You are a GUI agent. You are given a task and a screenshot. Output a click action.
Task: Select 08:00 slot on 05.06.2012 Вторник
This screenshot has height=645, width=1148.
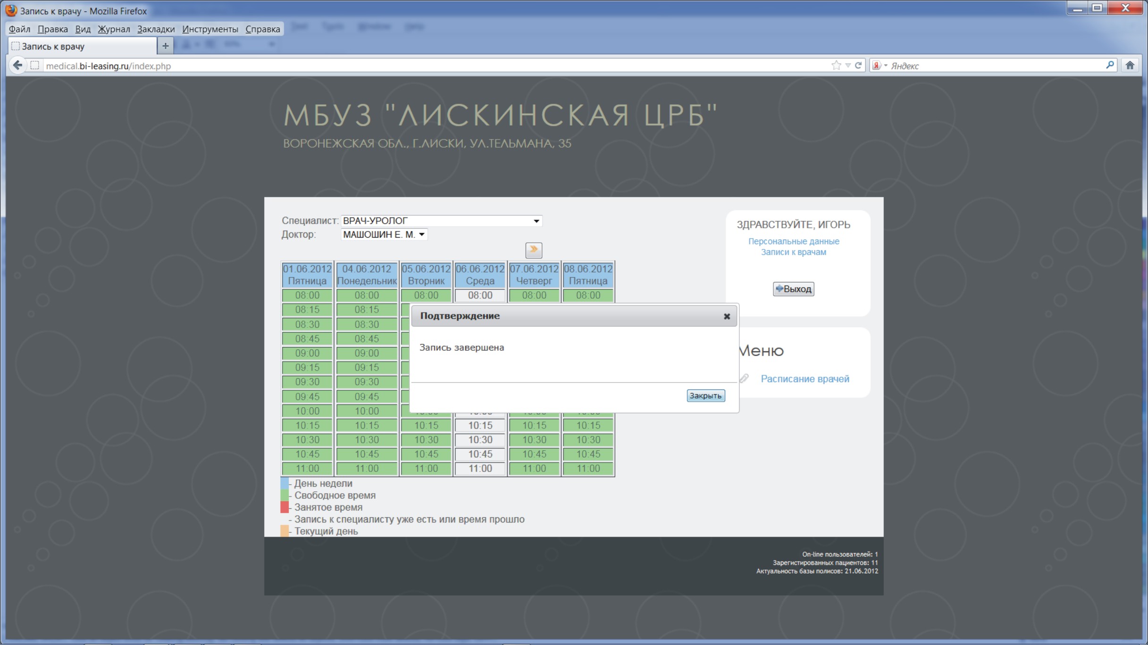pos(426,295)
